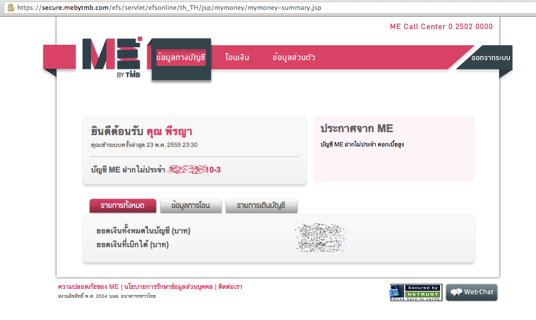Click the welcome name คุณ พีรญา
This screenshot has width=536, height=320.
169,132
